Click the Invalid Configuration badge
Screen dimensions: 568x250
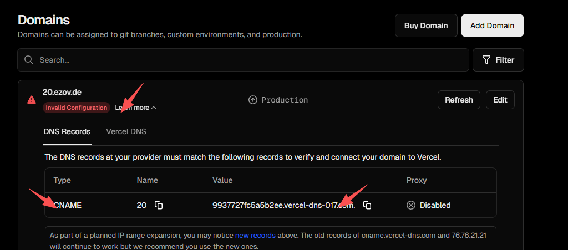tap(76, 108)
